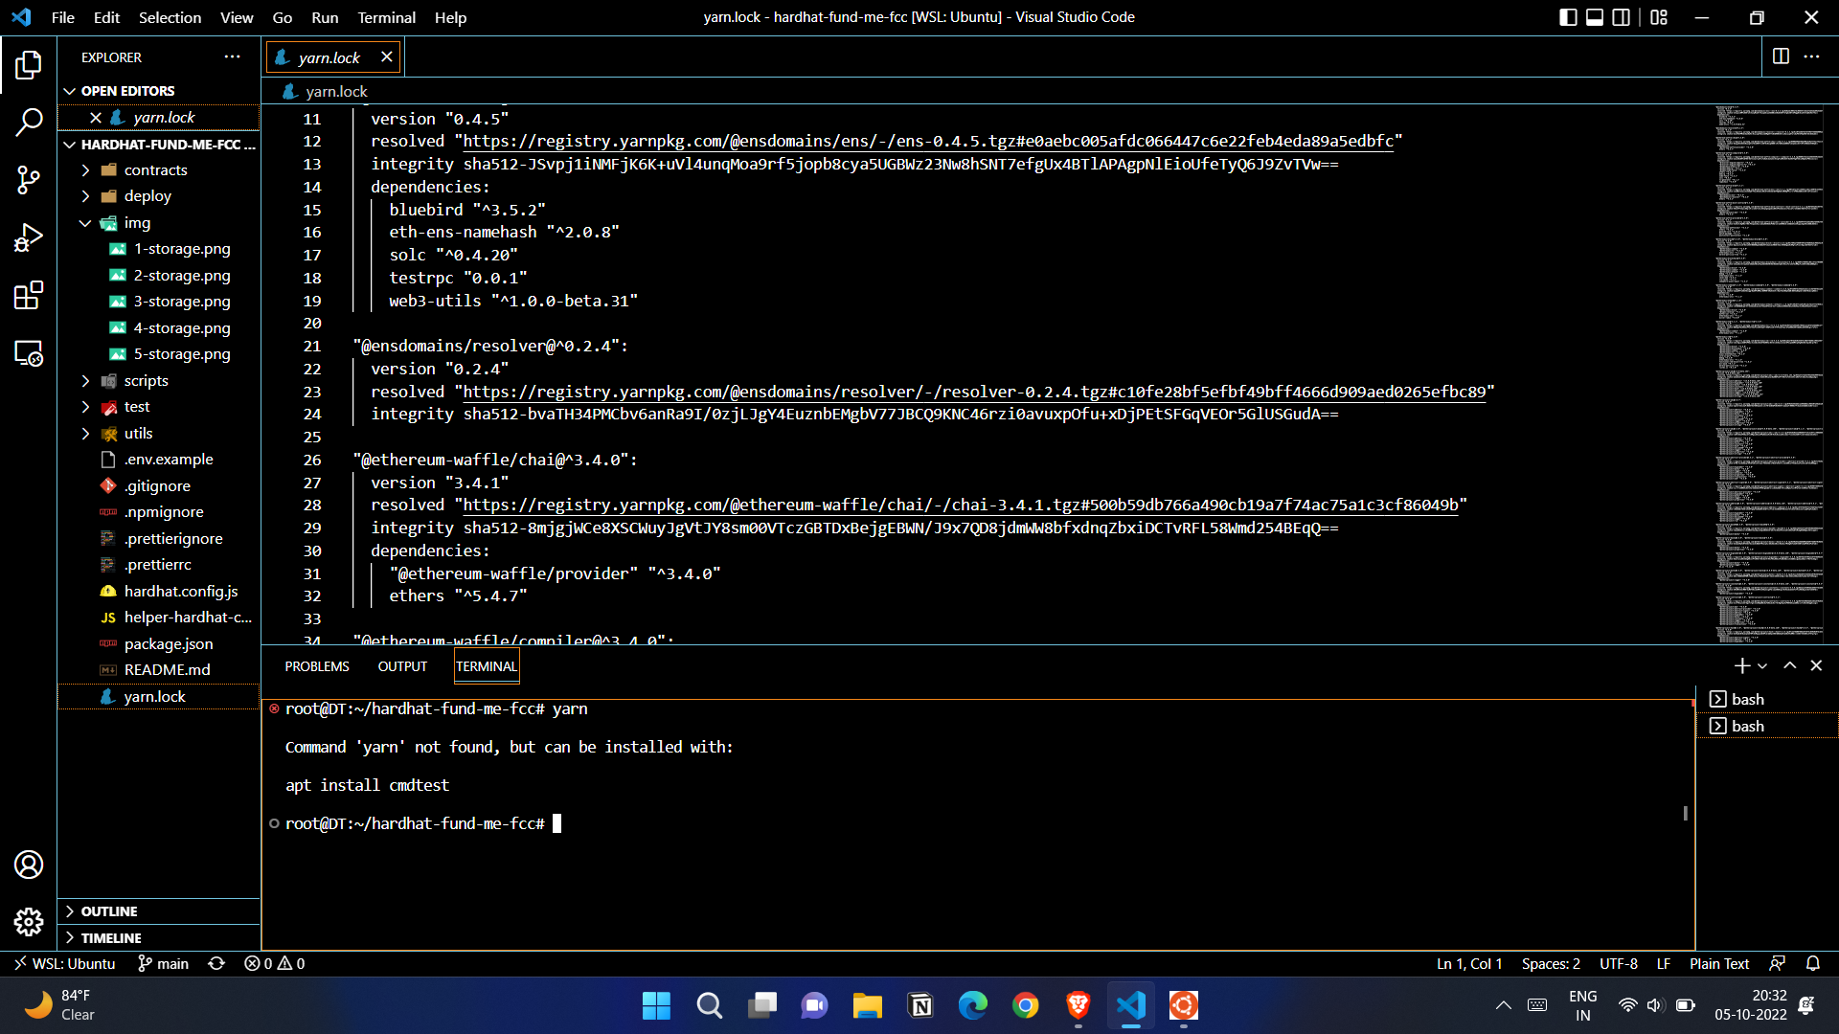Screen dimensions: 1839x1034
Task: Switch to the PROBLEMS panel tab
Action: 317,666
